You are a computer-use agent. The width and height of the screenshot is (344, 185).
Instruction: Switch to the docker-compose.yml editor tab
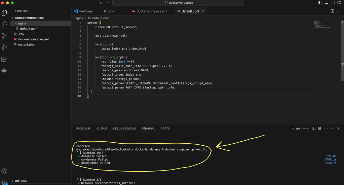[151, 11]
